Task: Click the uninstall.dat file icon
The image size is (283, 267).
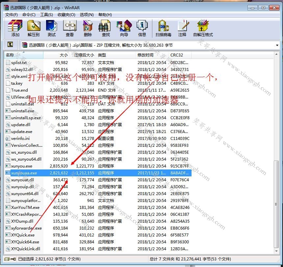Action: point(8,104)
